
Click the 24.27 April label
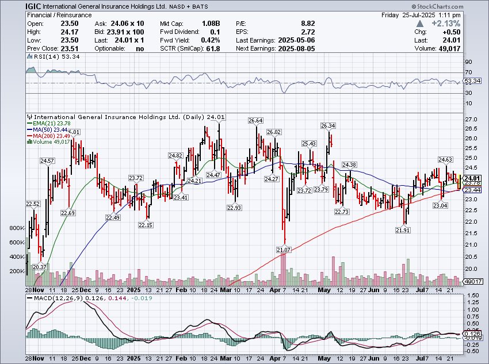pos(272,179)
